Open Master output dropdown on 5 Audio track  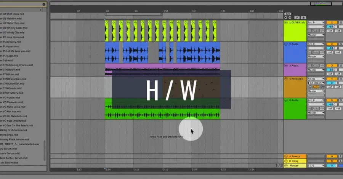click(316, 113)
